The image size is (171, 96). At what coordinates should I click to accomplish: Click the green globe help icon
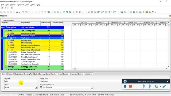pyautogui.click(x=49, y=12)
